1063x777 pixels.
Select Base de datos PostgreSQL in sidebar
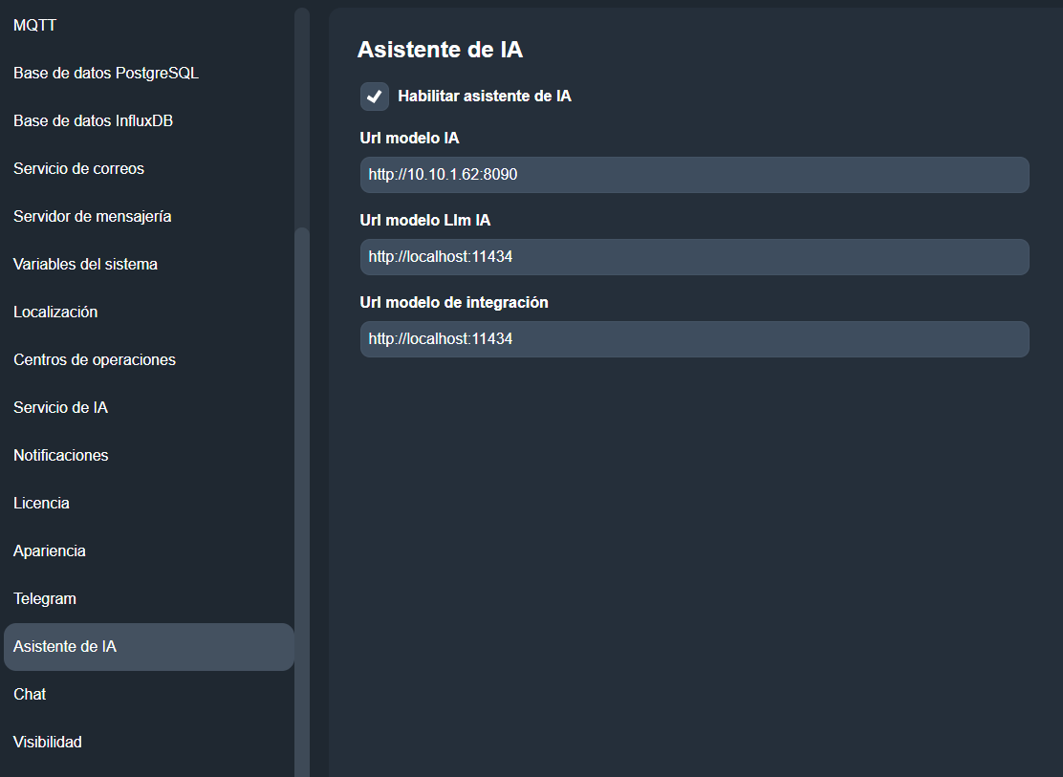106,74
